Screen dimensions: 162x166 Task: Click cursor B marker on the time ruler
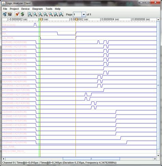coord(77,19)
